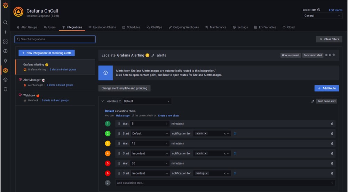Delete step 5 Wait 30 trash icon
This screenshot has width=348, height=192.
332,163
